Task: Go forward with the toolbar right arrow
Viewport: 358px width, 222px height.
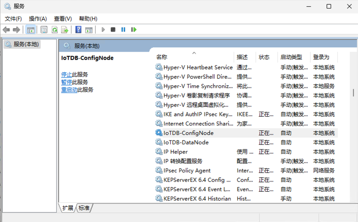Action: coord(17,30)
